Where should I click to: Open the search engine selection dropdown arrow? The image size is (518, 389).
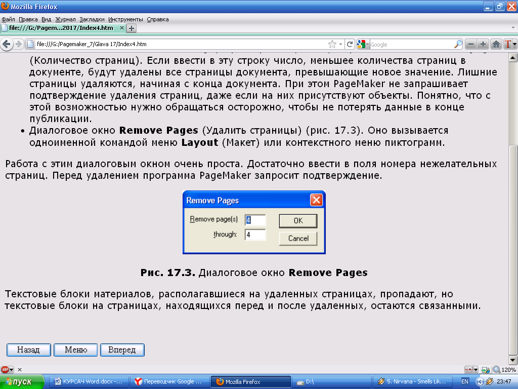point(367,45)
